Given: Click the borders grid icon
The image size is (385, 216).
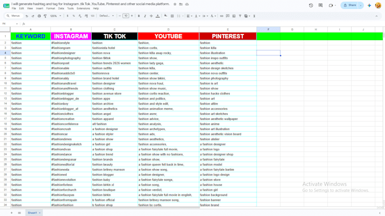Looking at the screenshot, I should pos(172,16).
